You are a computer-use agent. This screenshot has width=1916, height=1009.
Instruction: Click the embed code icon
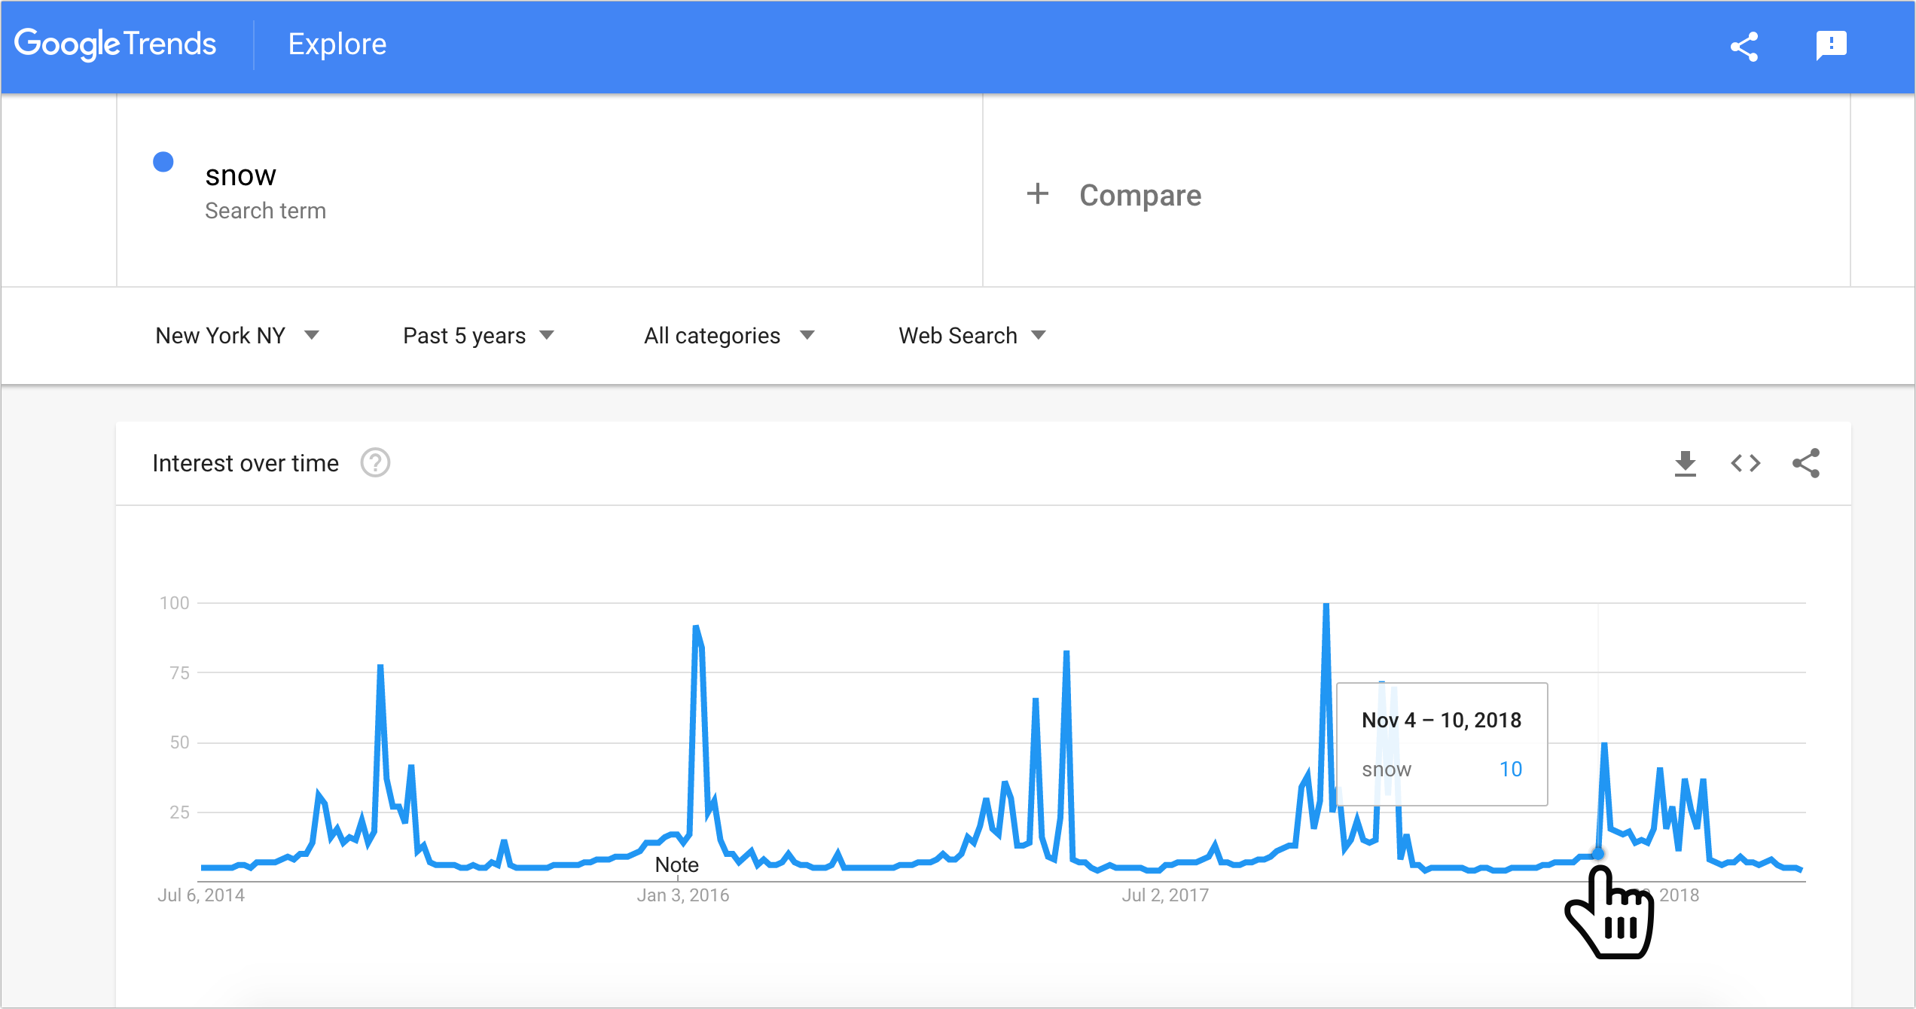click(1745, 463)
